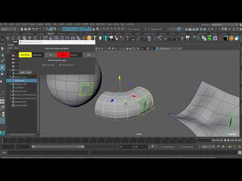Click the Maya logo in the bottom-left corner
This screenshot has height=181, width=242.
coord(3,133)
